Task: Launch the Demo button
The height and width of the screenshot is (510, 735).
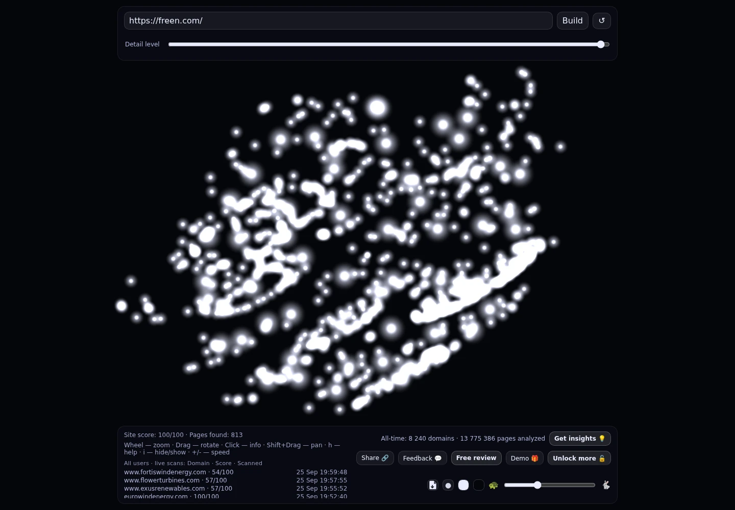Action: (x=525, y=458)
